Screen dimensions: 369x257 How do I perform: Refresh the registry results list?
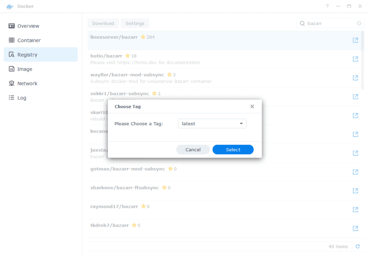pos(358,247)
